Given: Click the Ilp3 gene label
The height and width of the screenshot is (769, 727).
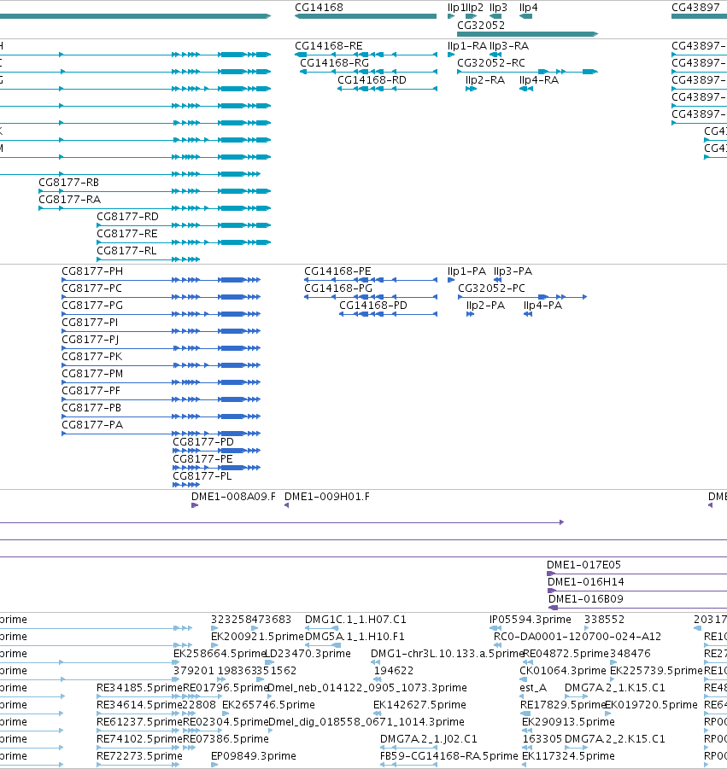Looking at the screenshot, I should (x=498, y=8).
